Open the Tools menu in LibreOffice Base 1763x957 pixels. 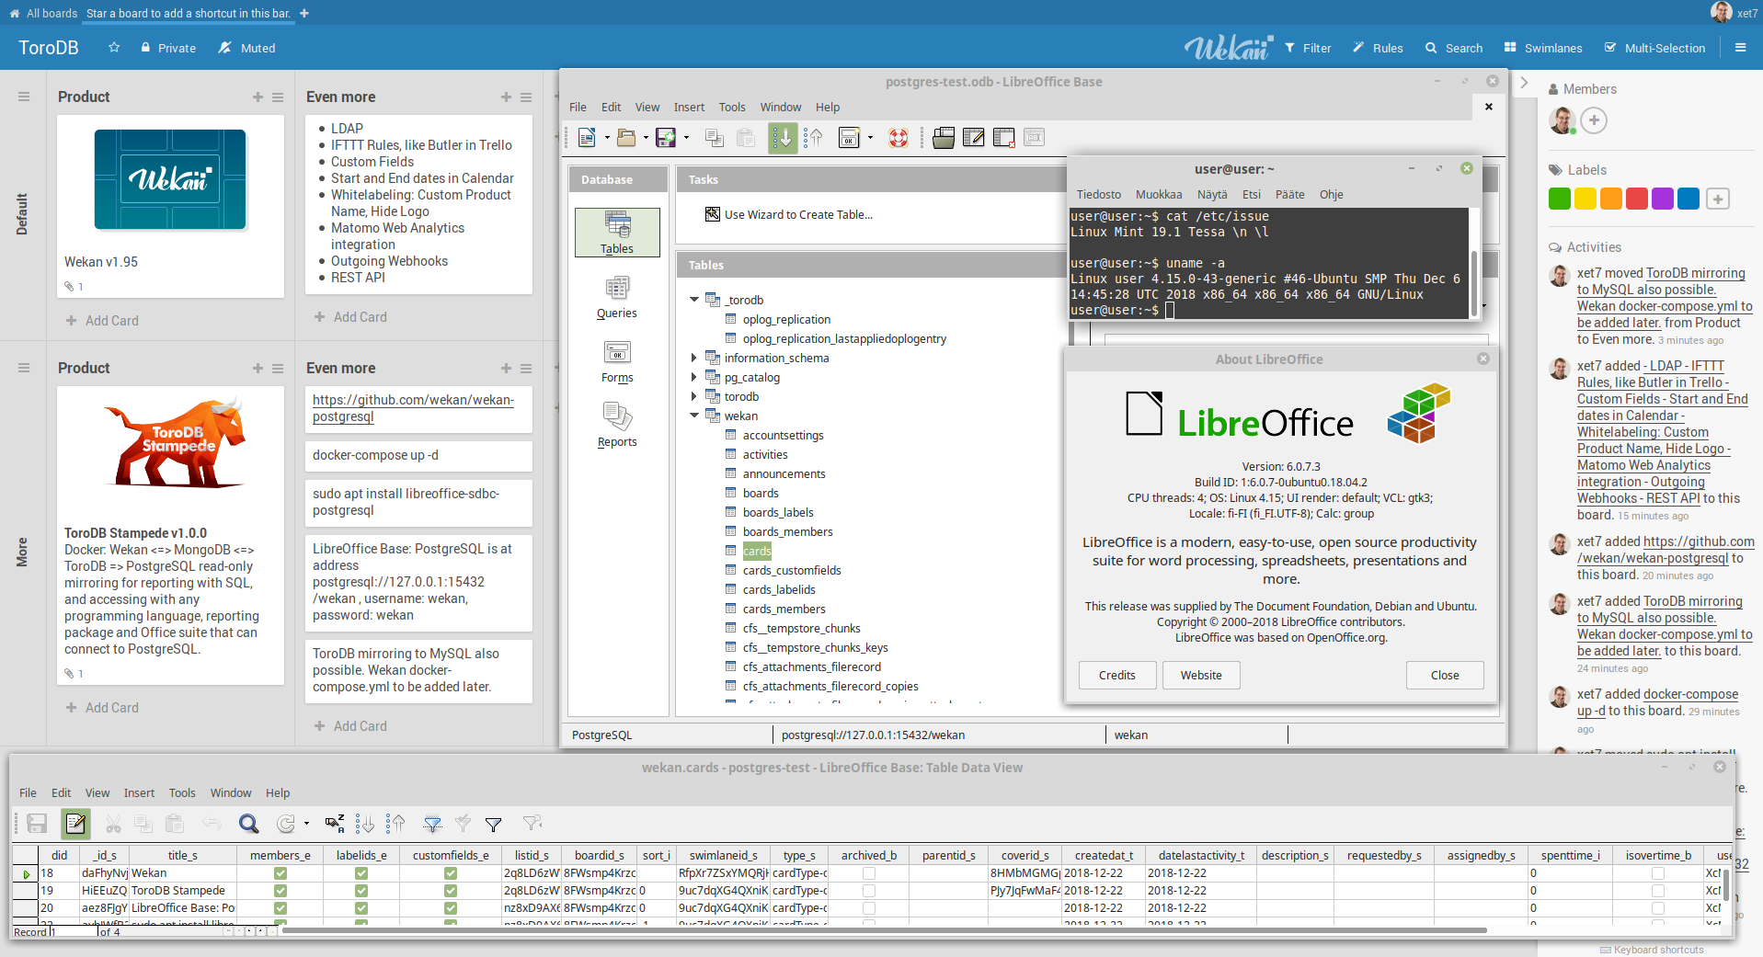pyautogui.click(x=731, y=108)
